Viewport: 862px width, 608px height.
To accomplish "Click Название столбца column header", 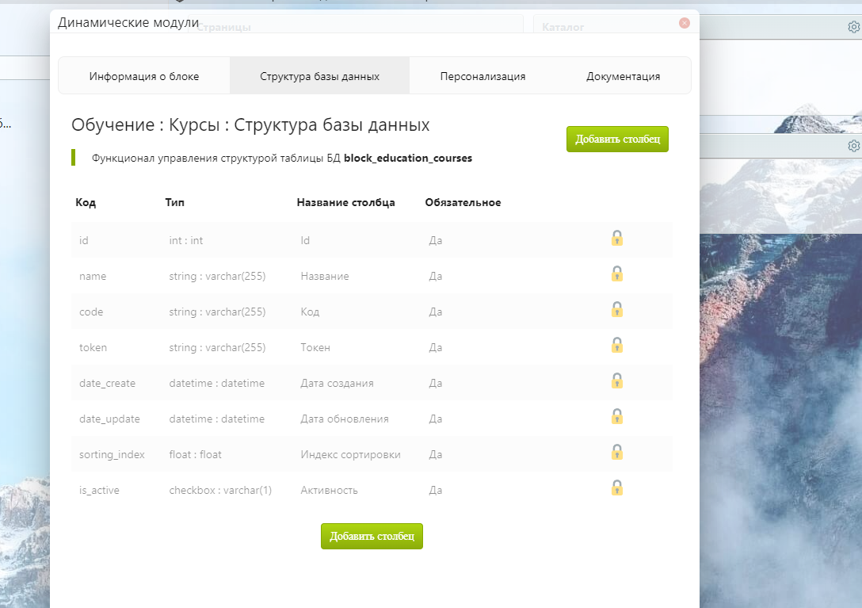I will pyautogui.click(x=345, y=202).
